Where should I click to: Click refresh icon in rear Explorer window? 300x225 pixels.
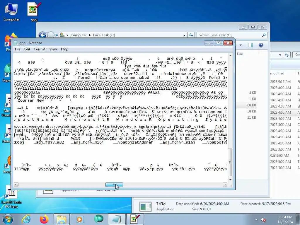coord(287,55)
